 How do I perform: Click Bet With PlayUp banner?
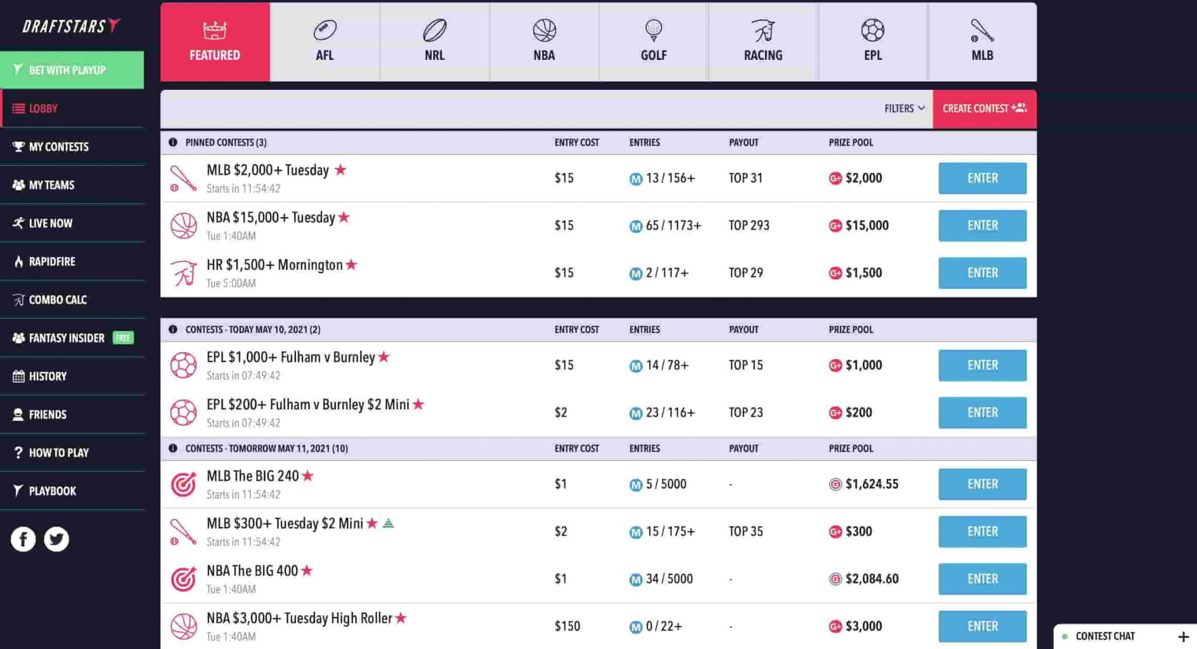[72, 70]
